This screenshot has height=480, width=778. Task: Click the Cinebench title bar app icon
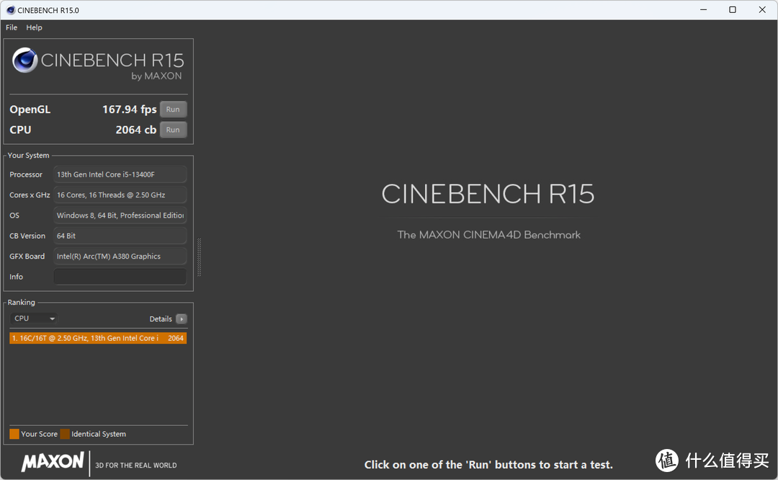[10, 10]
